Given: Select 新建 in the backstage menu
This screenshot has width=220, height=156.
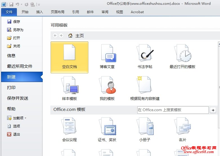Looking at the screenshot, I should pos(22,77).
